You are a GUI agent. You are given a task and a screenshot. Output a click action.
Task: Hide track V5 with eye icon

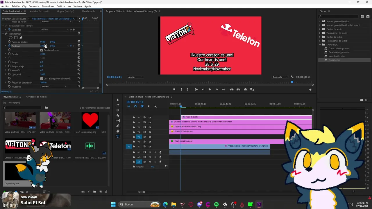click(150, 127)
